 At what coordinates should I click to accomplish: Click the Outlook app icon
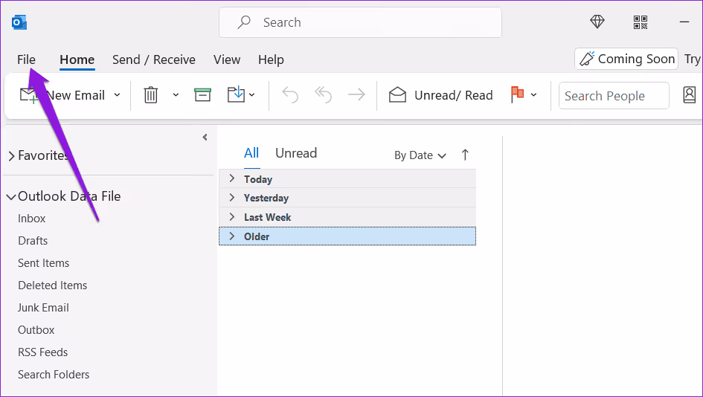point(19,22)
